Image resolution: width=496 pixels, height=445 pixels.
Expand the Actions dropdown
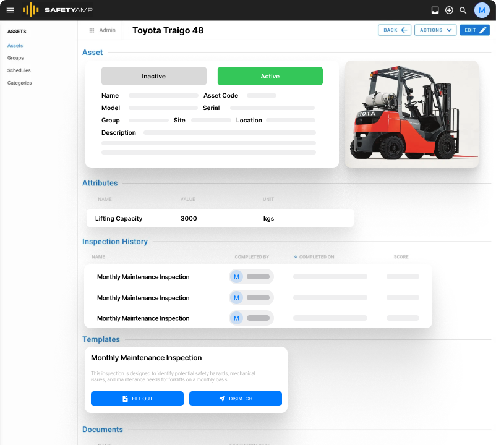[435, 30]
